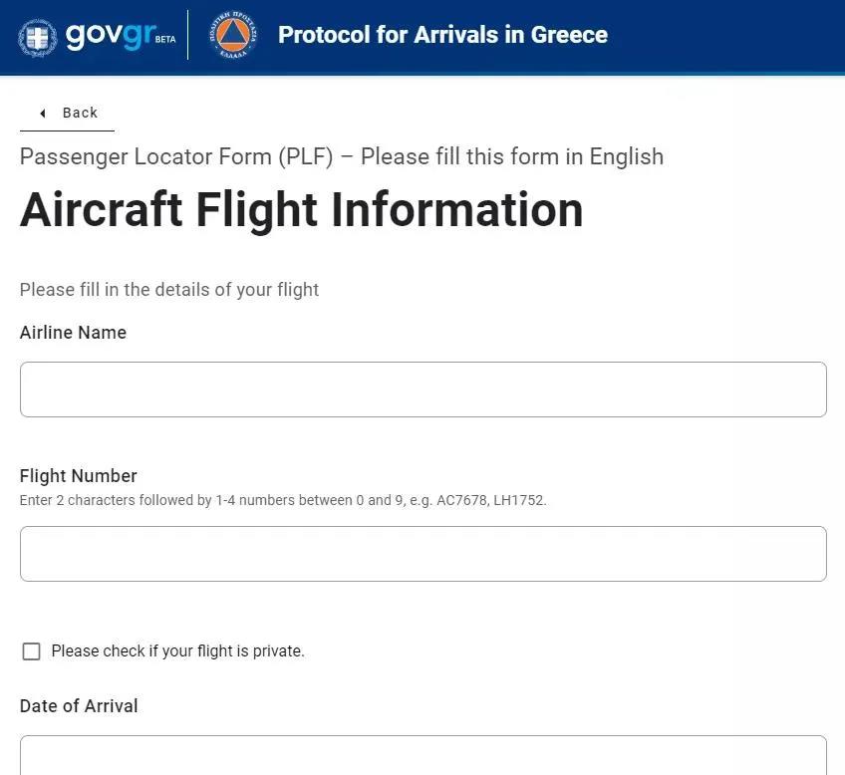This screenshot has width=845, height=775.
Task: Open the Protocol for Arrivals in Greece title
Action: (x=442, y=35)
